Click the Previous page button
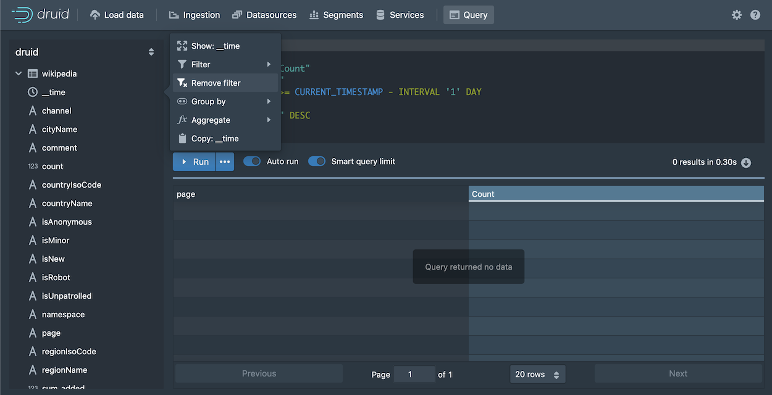Viewport: 772px width, 395px height. (259, 373)
